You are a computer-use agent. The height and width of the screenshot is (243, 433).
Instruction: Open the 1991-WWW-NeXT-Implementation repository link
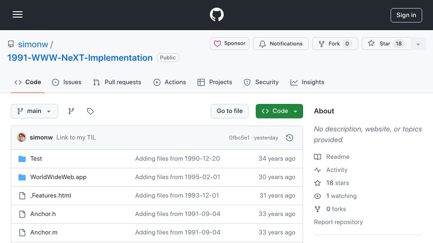(x=80, y=58)
